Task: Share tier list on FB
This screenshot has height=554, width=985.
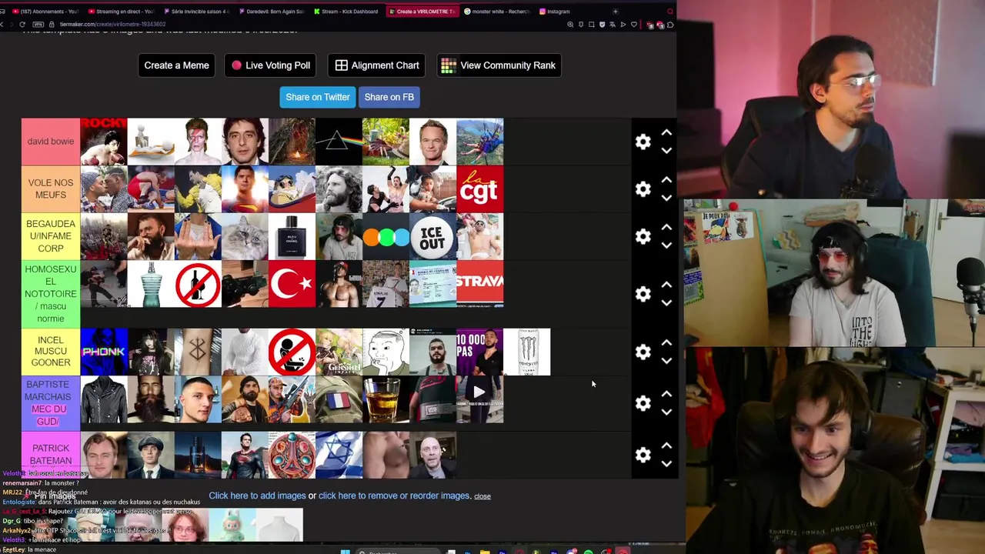Action: point(389,97)
